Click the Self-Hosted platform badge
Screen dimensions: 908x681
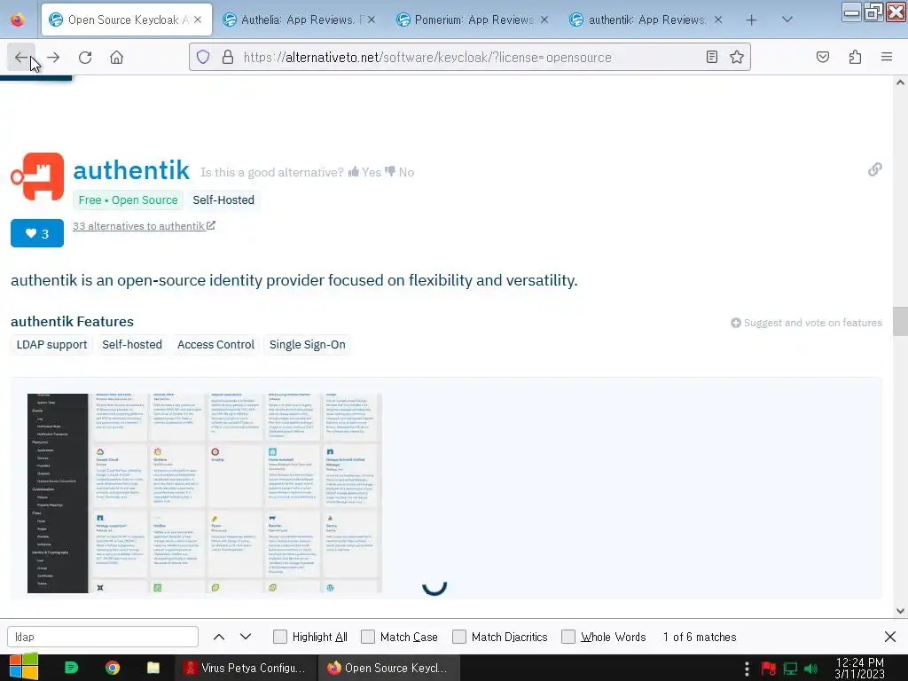pos(223,200)
